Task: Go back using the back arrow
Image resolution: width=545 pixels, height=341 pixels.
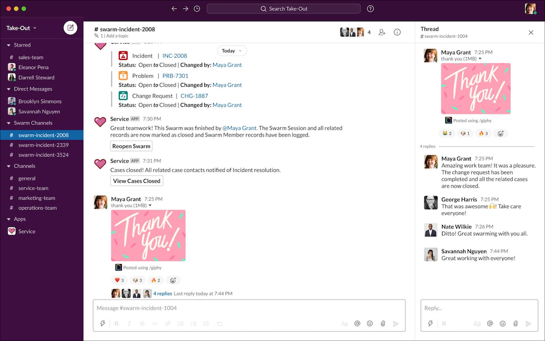Action: click(174, 9)
